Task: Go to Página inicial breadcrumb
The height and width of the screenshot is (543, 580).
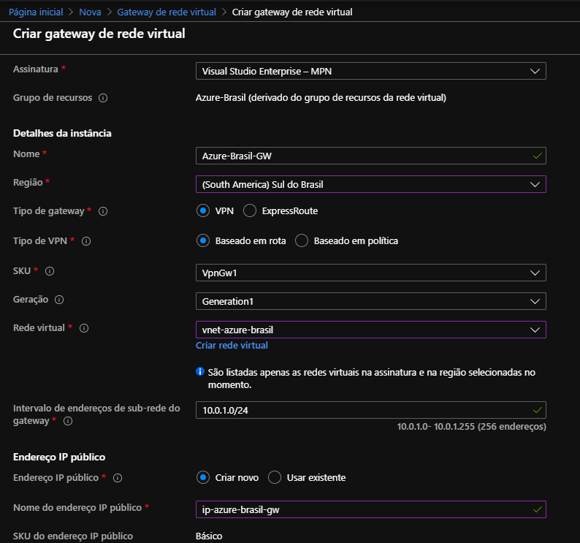Action: 36,12
